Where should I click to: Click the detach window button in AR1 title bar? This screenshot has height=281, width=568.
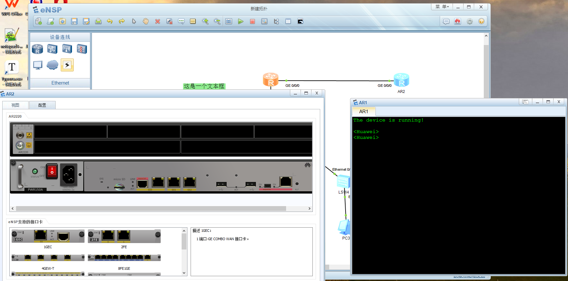(526, 102)
